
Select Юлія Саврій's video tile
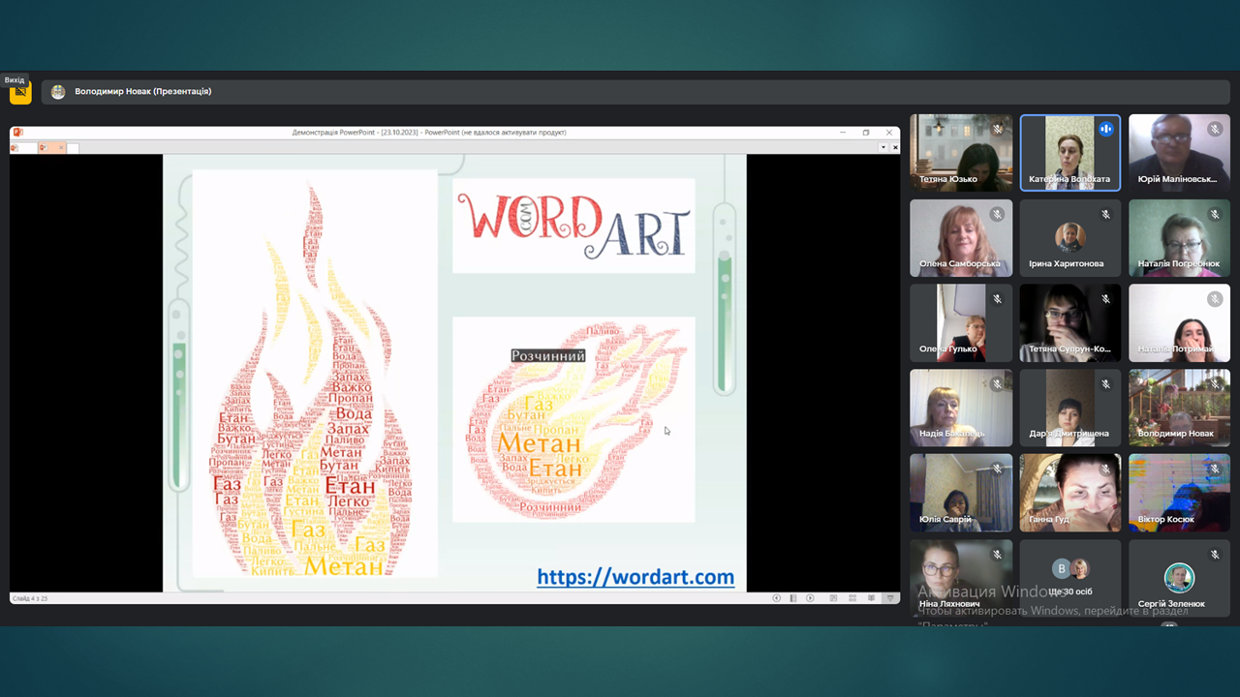(961, 494)
